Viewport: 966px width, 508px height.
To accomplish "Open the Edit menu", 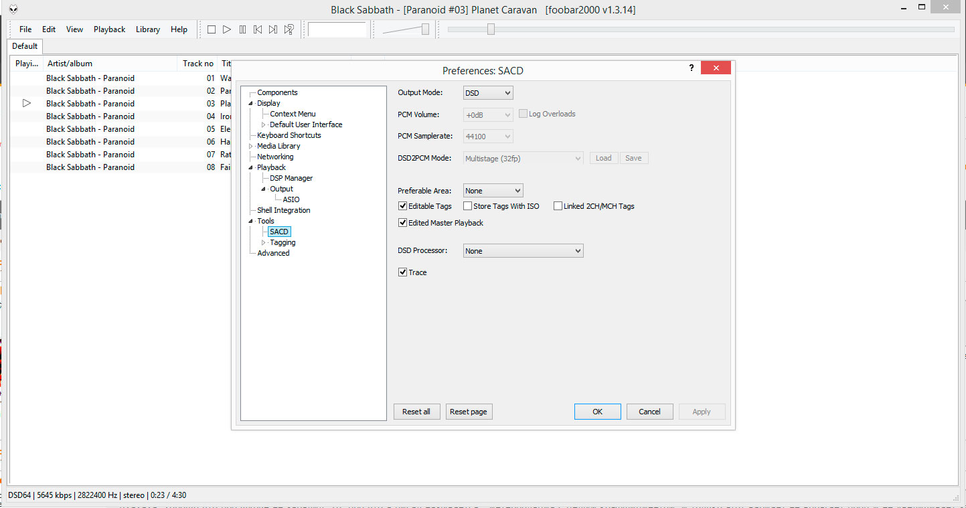I will pos(49,29).
